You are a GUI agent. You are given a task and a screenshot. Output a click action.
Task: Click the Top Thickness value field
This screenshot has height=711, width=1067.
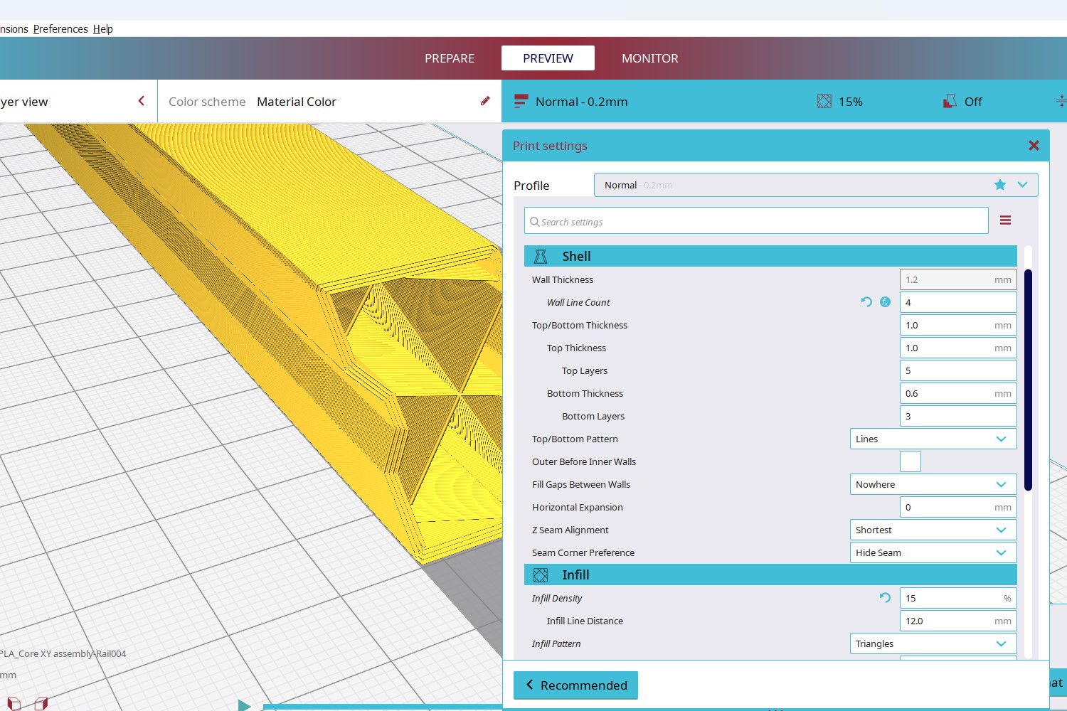click(x=958, y=348)
